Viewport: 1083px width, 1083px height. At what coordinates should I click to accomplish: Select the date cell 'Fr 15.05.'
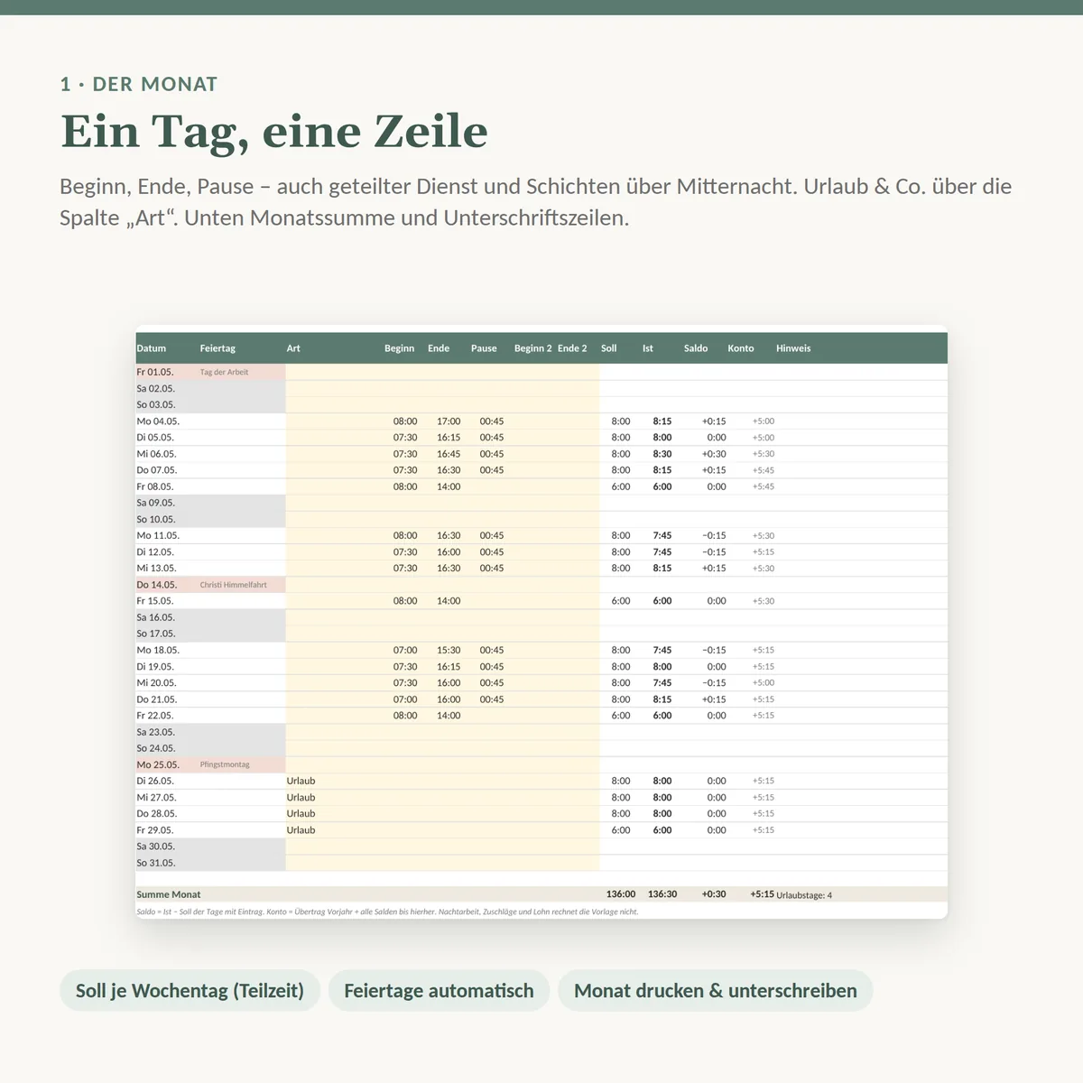pos(155,601)
